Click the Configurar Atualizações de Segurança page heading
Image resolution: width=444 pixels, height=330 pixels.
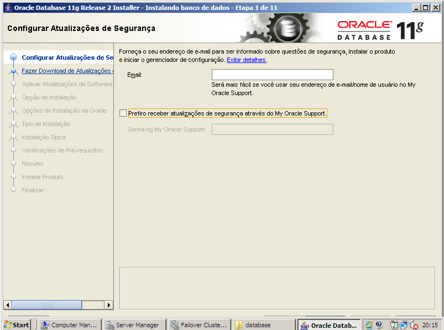click(81, 28)
